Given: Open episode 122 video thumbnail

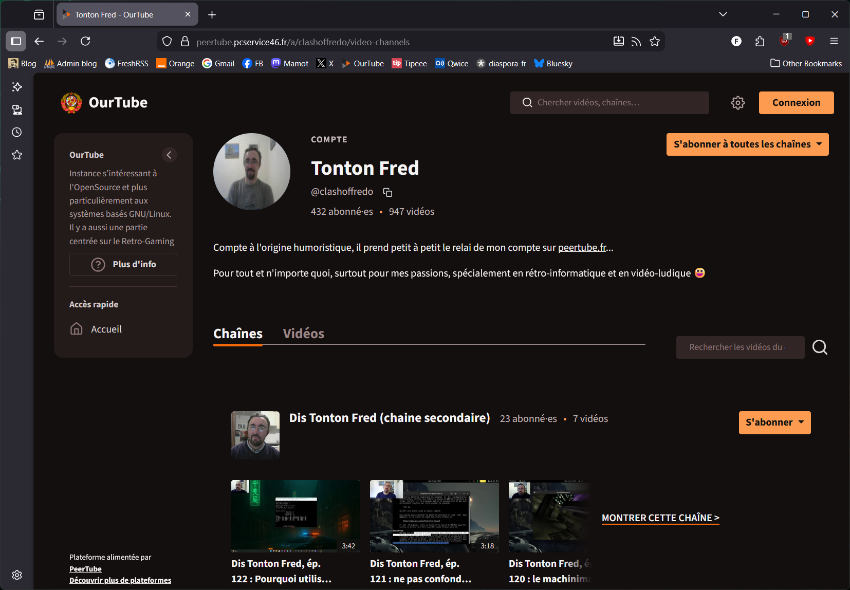Looking at the screenshot, I should point(295,516).
